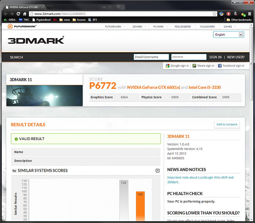Open a new browser tab
This screenshot has width=255, height=223.
point(50,7)
